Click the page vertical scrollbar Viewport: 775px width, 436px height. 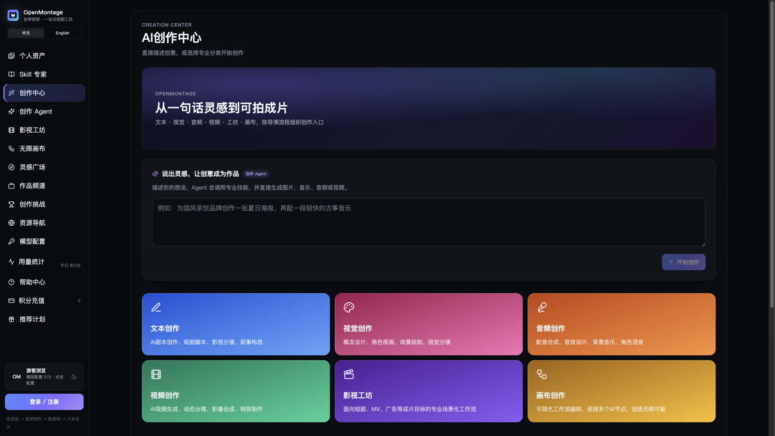click(772, 155)
